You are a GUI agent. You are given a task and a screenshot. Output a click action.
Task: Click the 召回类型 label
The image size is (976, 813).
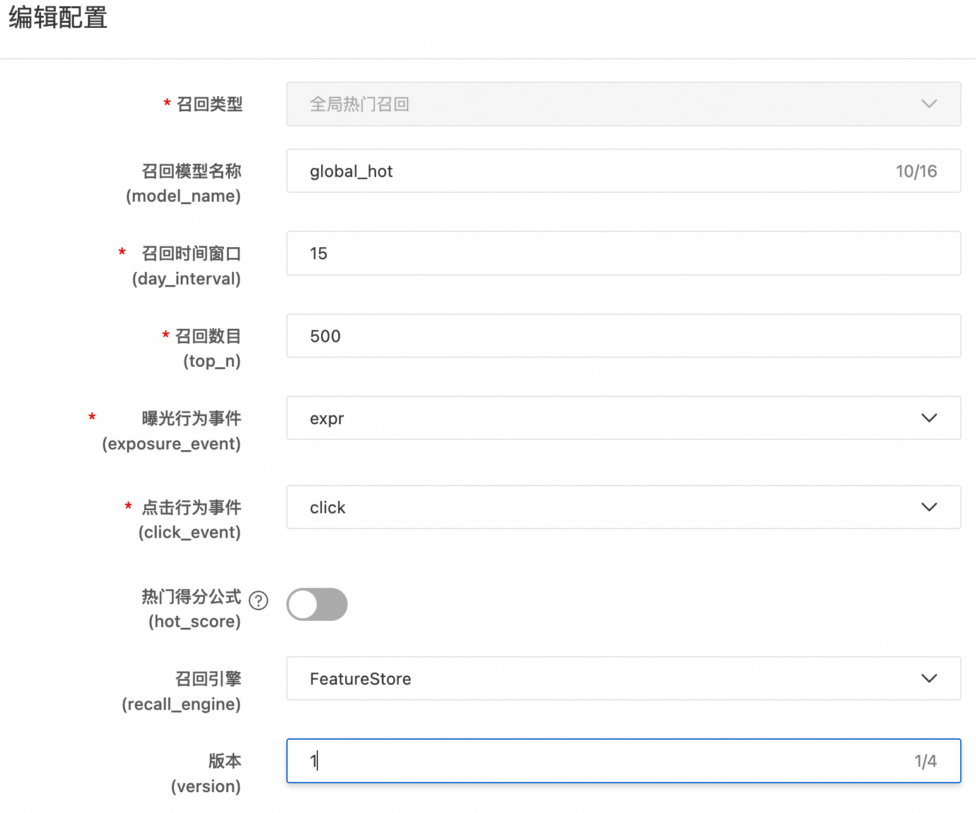(x=209, y=104)
